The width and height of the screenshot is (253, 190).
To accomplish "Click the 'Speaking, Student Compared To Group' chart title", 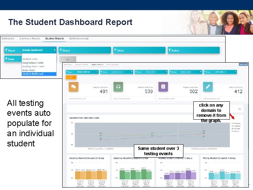I will [86, 158].
